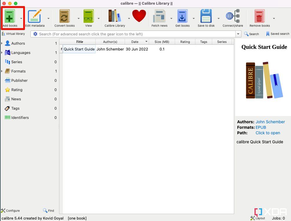Expand the Authors category
The width and height of the screenshot is (291, 221).
(x=2, y=43)
